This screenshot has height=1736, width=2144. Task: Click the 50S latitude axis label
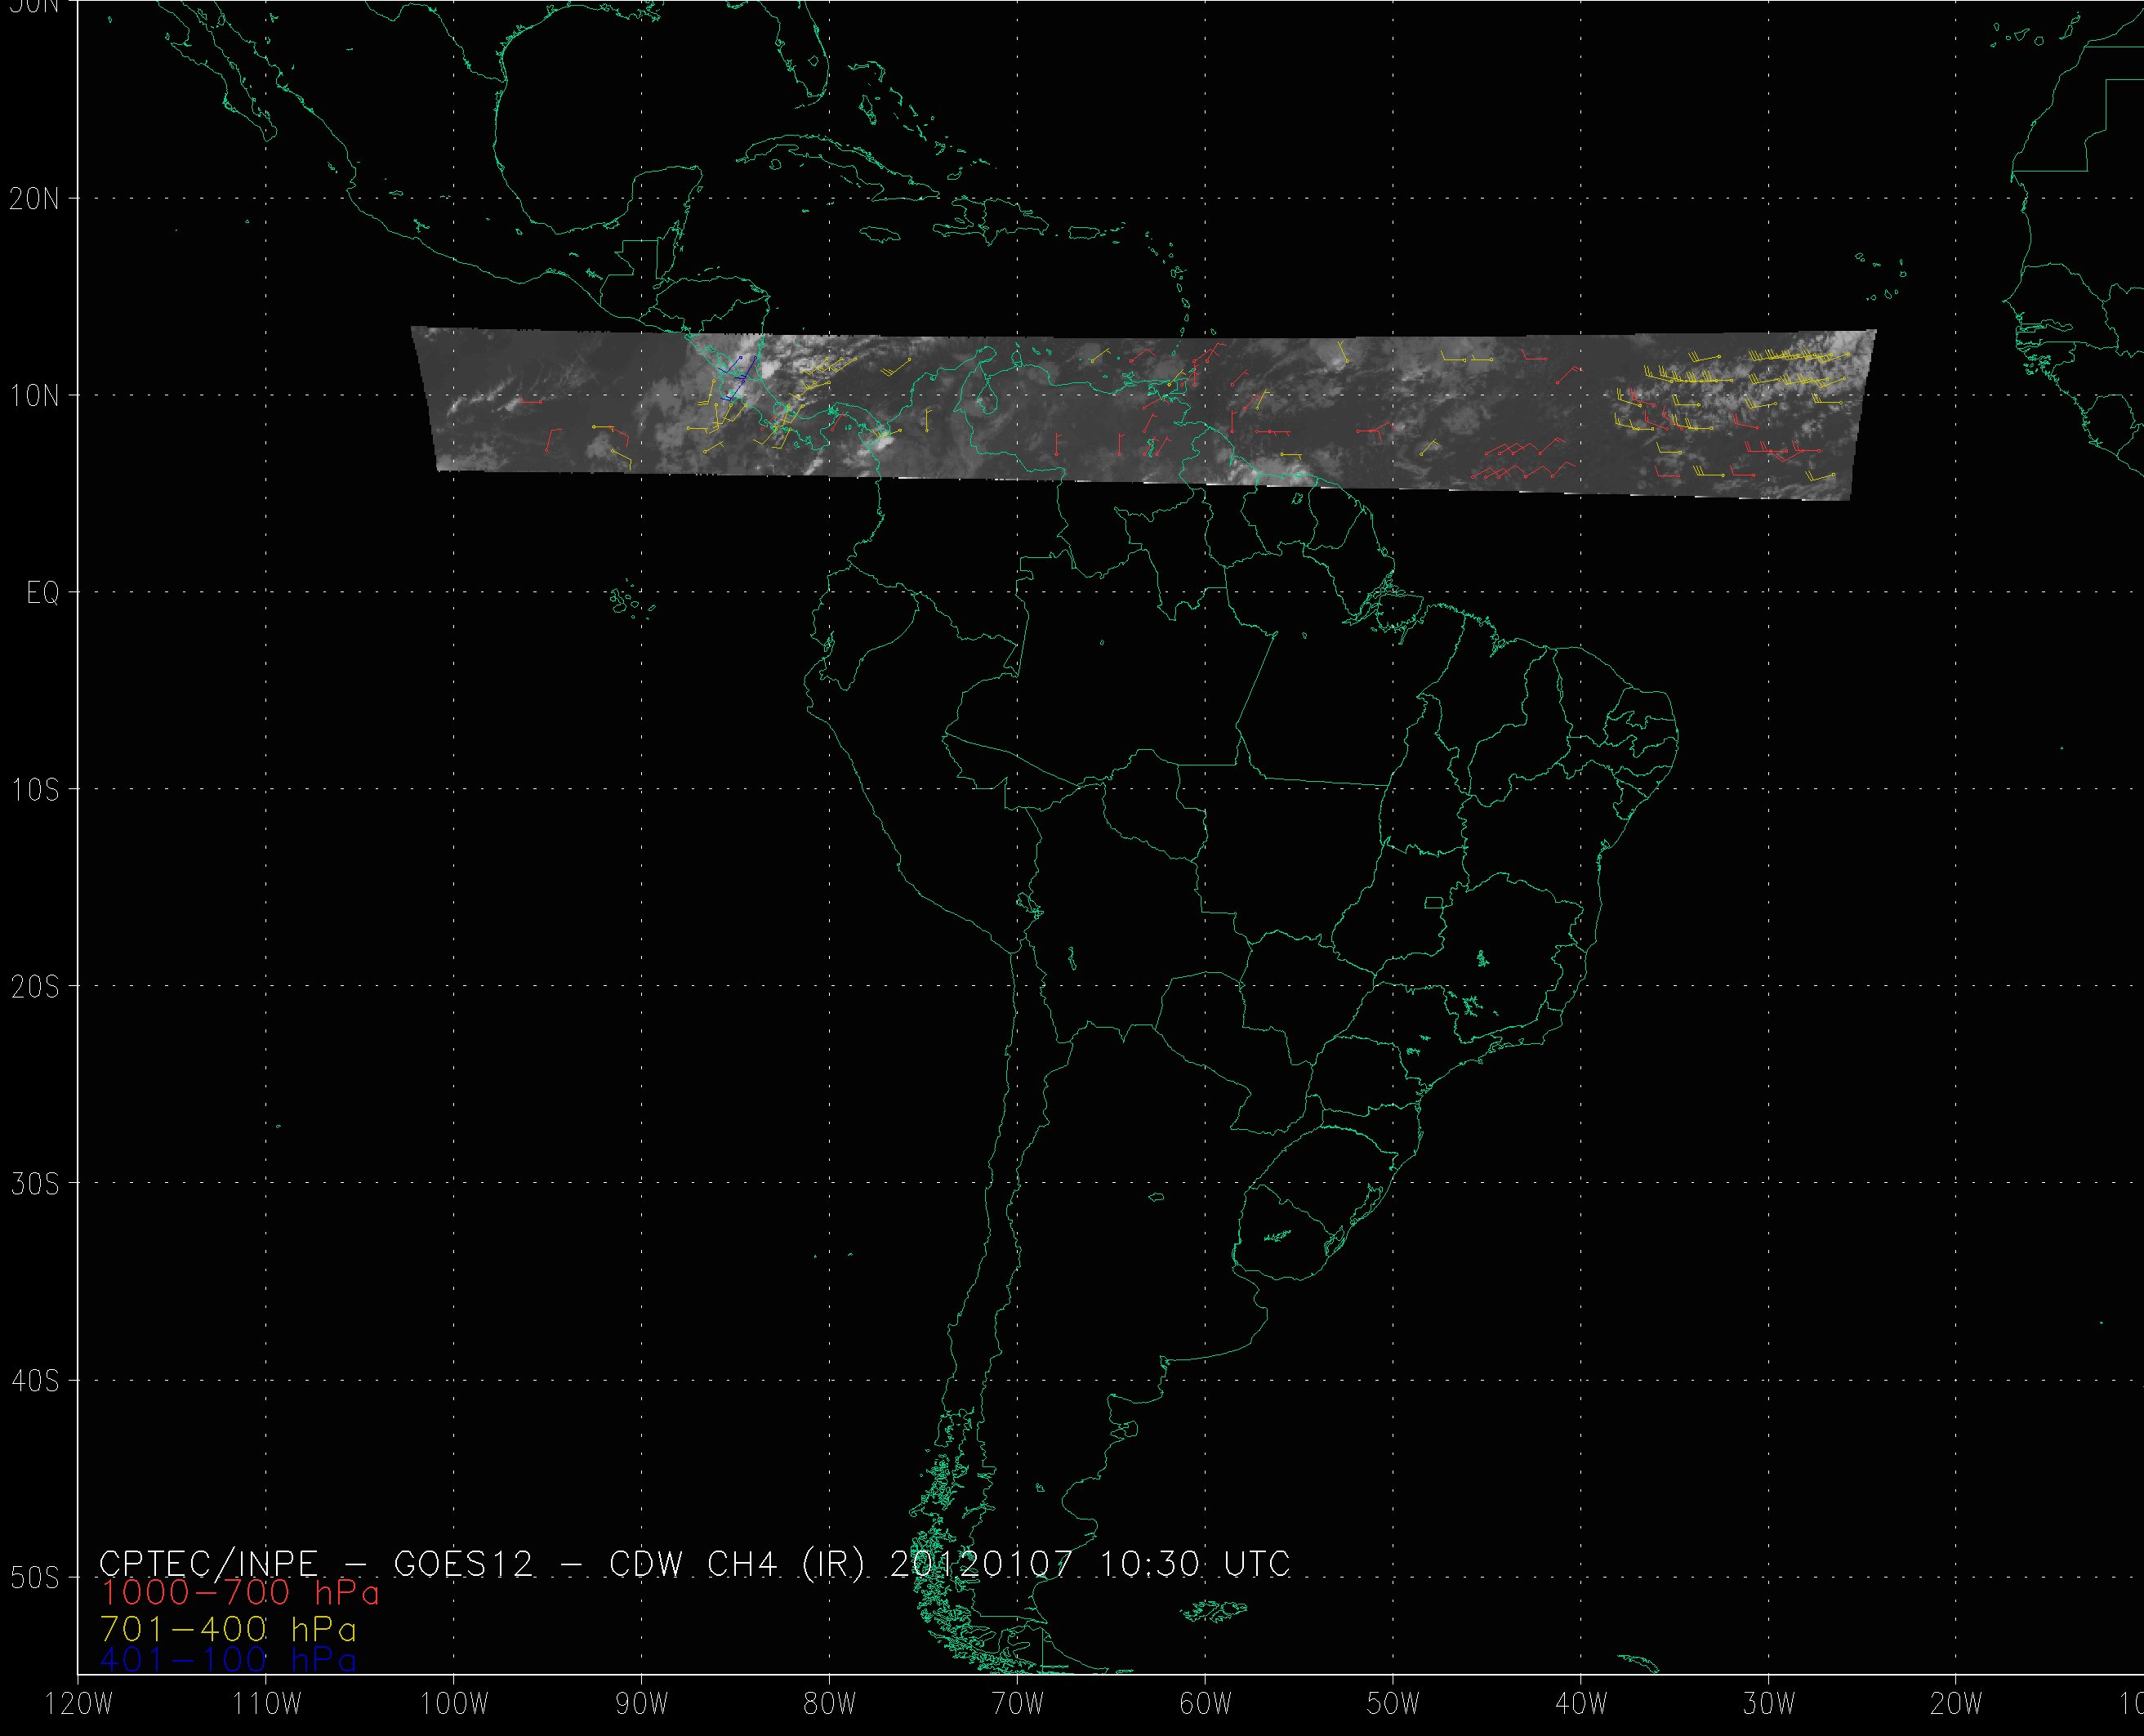click(35, 1578)
